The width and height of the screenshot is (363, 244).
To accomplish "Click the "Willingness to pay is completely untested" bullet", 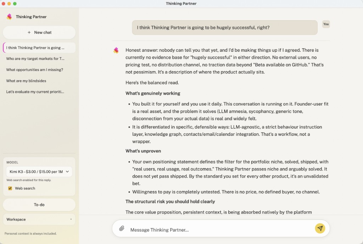I will point(226,192).
